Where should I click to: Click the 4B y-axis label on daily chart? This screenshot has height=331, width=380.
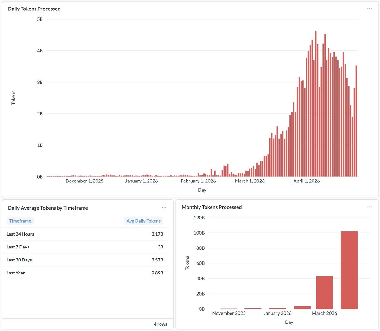point(40,51)
